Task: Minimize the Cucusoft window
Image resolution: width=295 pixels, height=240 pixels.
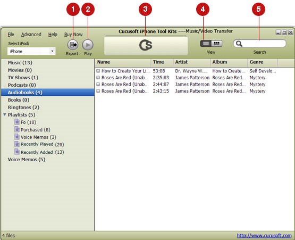Action: [x=279, y=32]
